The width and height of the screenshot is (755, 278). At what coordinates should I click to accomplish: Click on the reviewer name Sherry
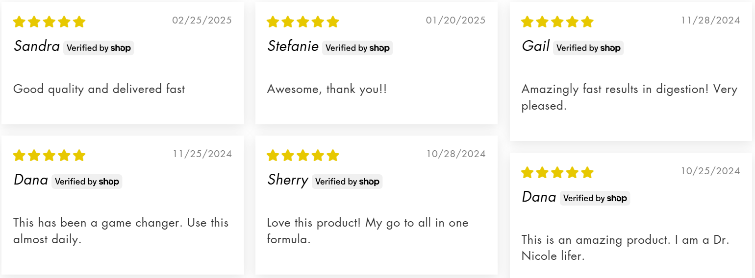[x=288, y=180]
